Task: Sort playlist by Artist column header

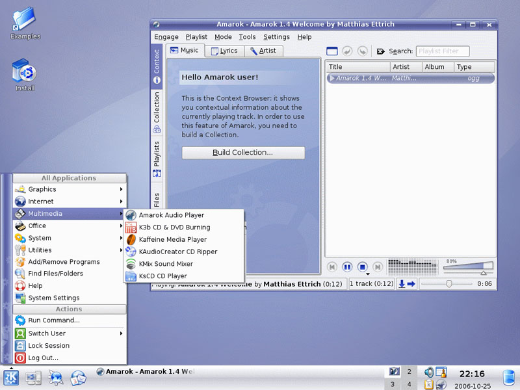Action: click(x=406, y=67)
